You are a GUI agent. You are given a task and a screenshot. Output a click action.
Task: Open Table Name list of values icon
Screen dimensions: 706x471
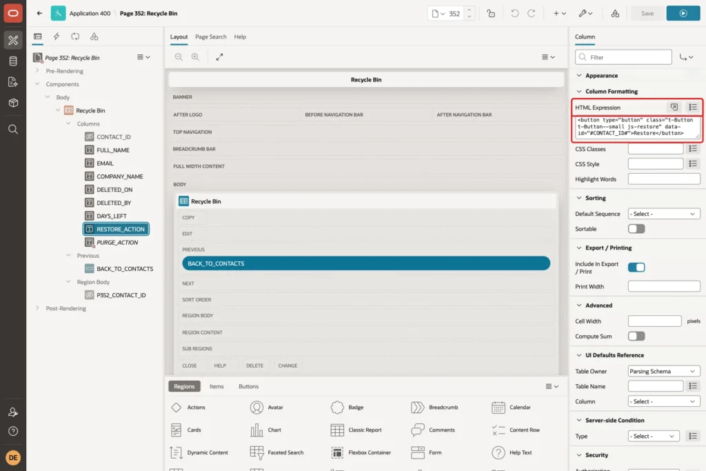coord(693,386)
